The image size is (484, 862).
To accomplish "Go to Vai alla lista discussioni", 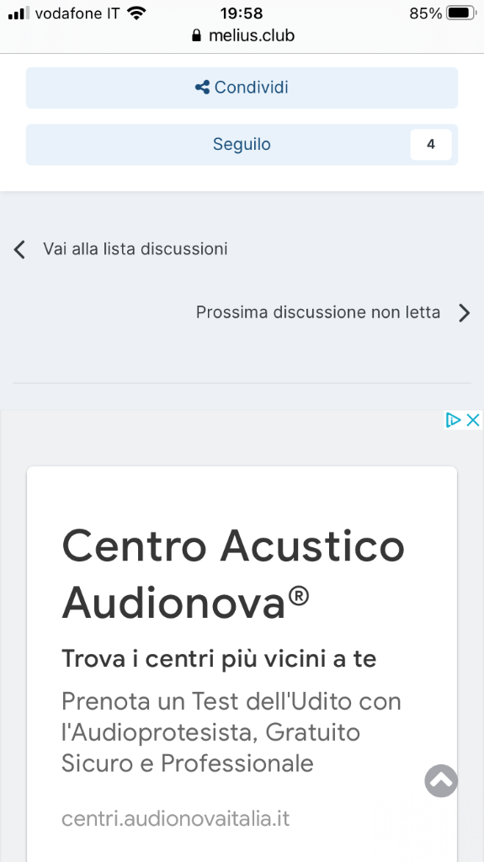I will 136,248.
